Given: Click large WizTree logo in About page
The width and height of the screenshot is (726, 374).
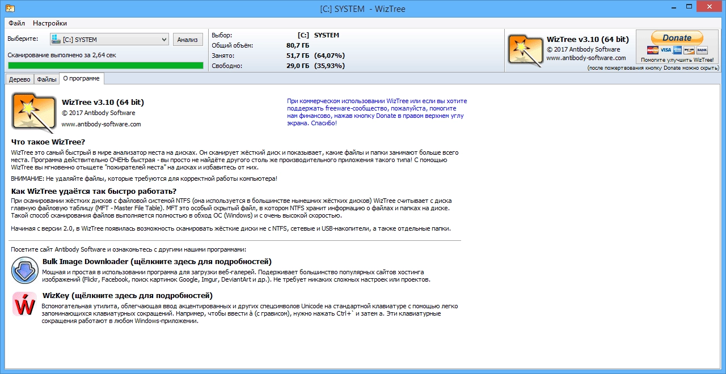Looking at the screenshot, I should [x=35, y=113].
